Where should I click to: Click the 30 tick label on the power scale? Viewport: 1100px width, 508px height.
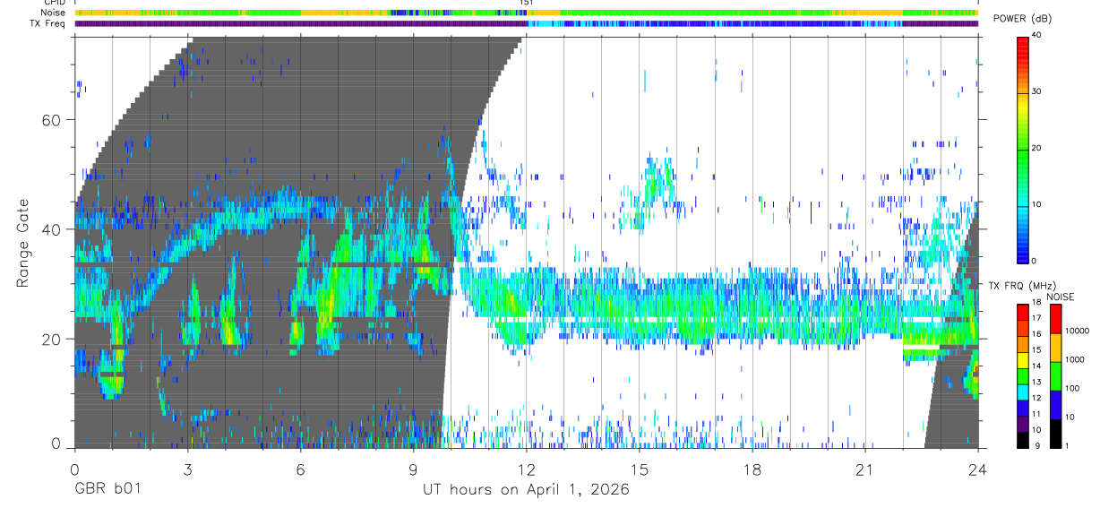[x=1036, y=91]
